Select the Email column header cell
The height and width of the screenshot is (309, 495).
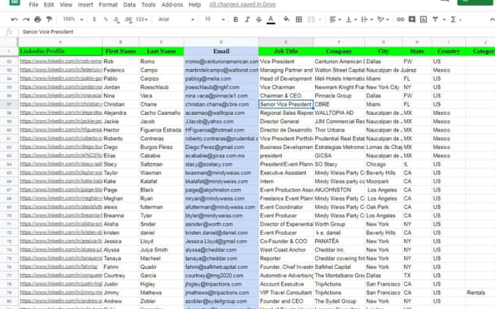(x=221, y=51)
